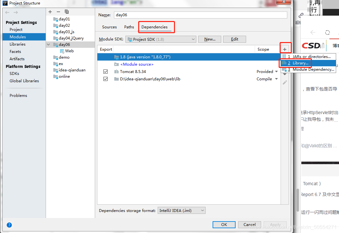Move dependency down with arrow icon
This screenshot has height=233, width=339.
[x=285, y=75]
